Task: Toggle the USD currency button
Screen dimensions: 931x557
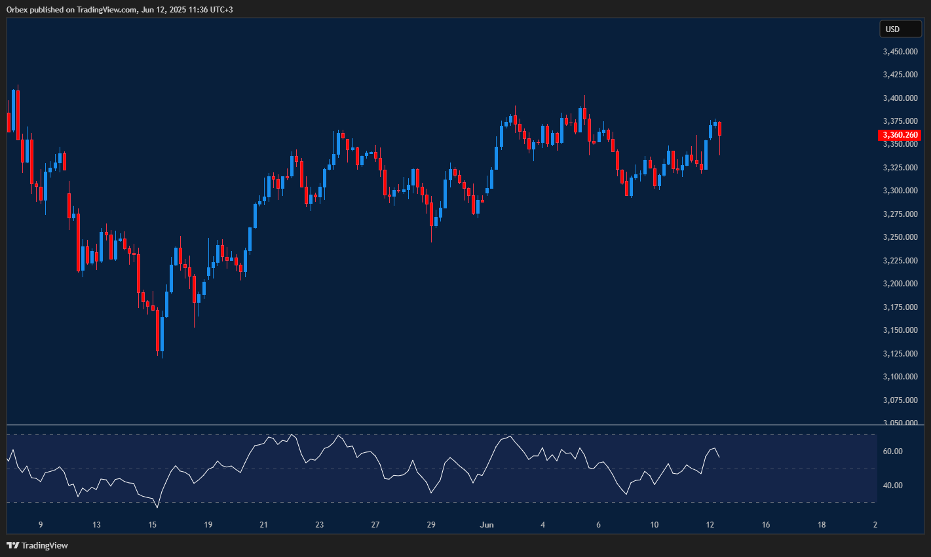Action: coord(900,29)
